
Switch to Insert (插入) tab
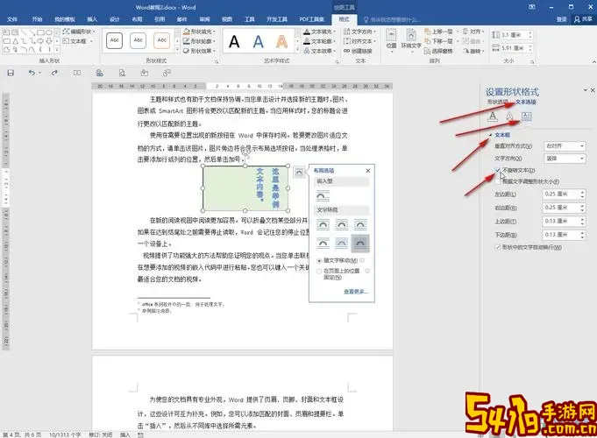[x=92, y=19]
